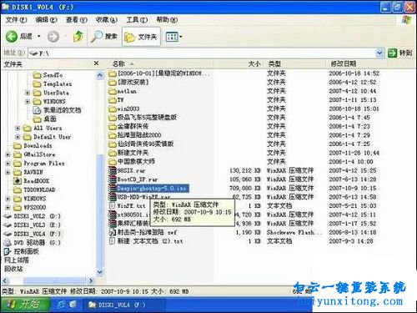Close the Folders pane with X
Viewport: 417px width, 313px height.
click(97, 63)
